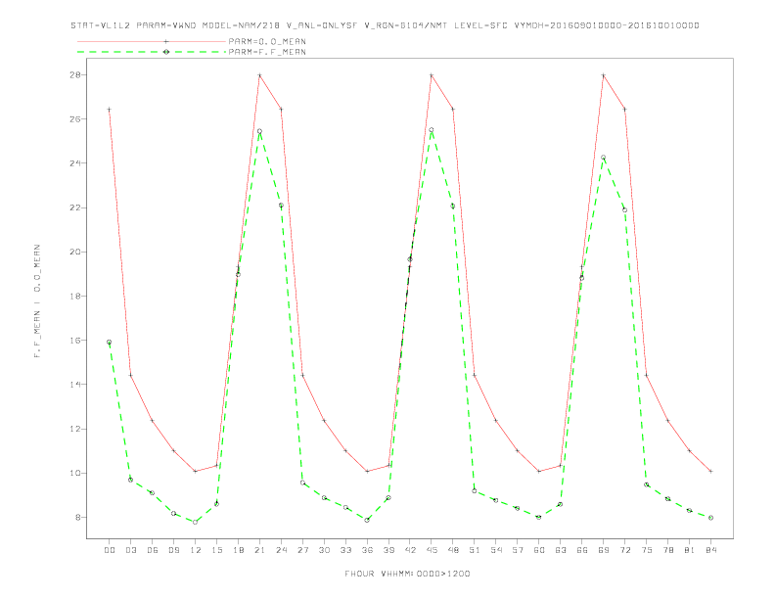The height and width of the screenshot is (599, 775).
Task: Click the y-axis tick label 28
Action: (75, 75)
